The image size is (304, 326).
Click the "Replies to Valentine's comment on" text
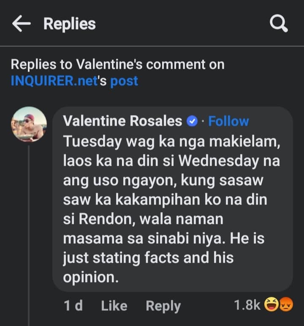117,65
